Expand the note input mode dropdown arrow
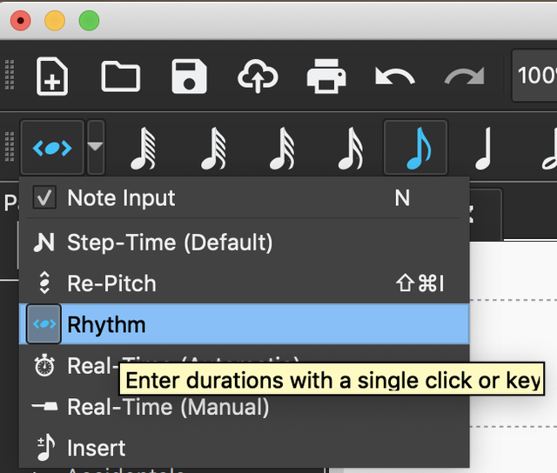 point(95,148)
